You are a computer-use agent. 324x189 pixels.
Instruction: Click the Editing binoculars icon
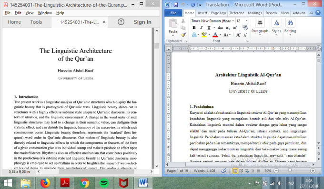pos(290,23)
